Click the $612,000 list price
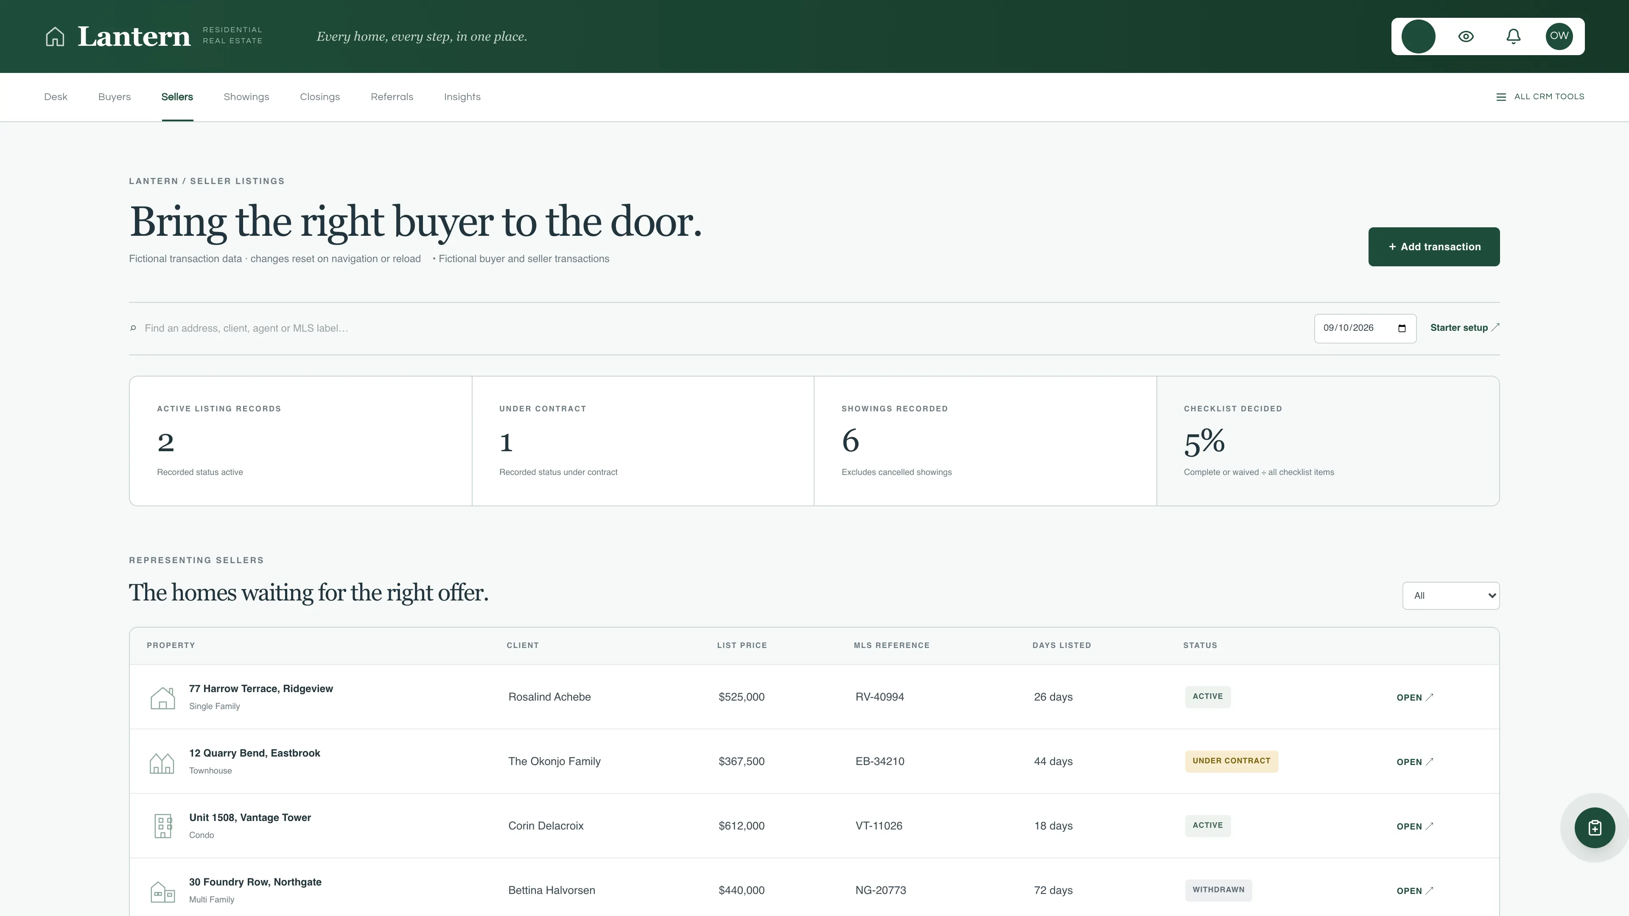 click(741, 826)
